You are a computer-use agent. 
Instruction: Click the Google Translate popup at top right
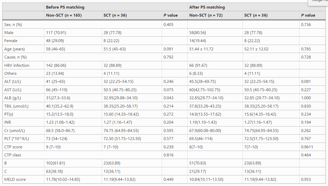coord(318,3)
